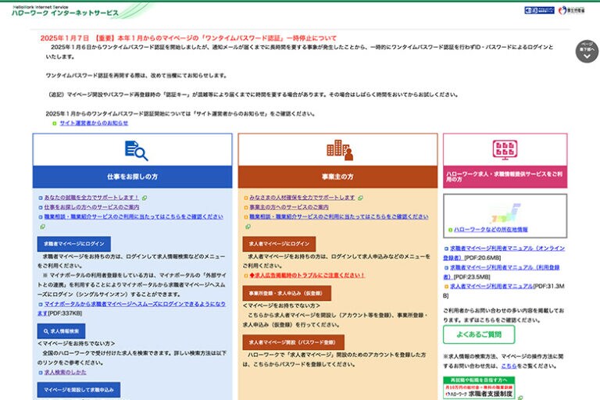Click the document search magnifier icon
This screenshot has width=600, height=400.
click(136, 151)
